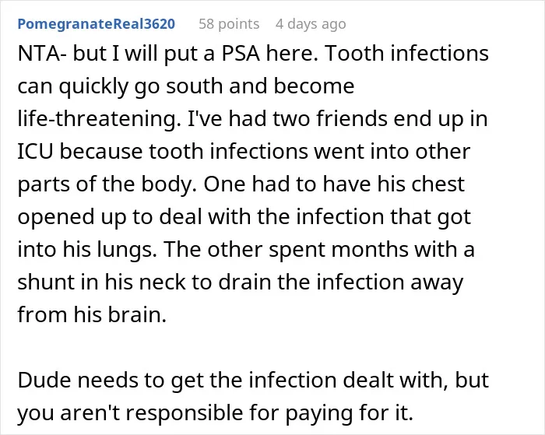Image resolution: width=545 pixels, height=435 pixels.
Task: Click the word ICU in the comment
Action: pyautogui.click(x=35, y=152)
